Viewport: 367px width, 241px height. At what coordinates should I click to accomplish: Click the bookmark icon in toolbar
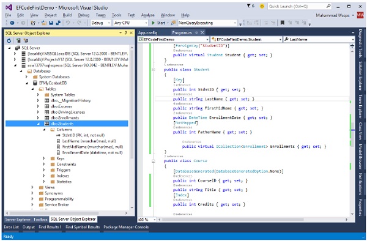click(x=283, y=23)
